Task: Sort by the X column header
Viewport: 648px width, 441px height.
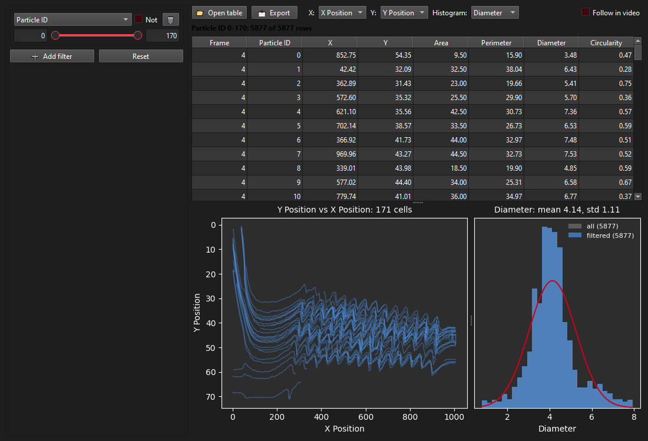Action: [330, 42]
